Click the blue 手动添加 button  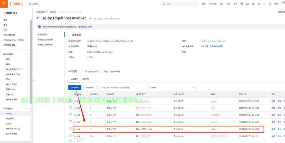pyautogui.click(x=75, y=88)
